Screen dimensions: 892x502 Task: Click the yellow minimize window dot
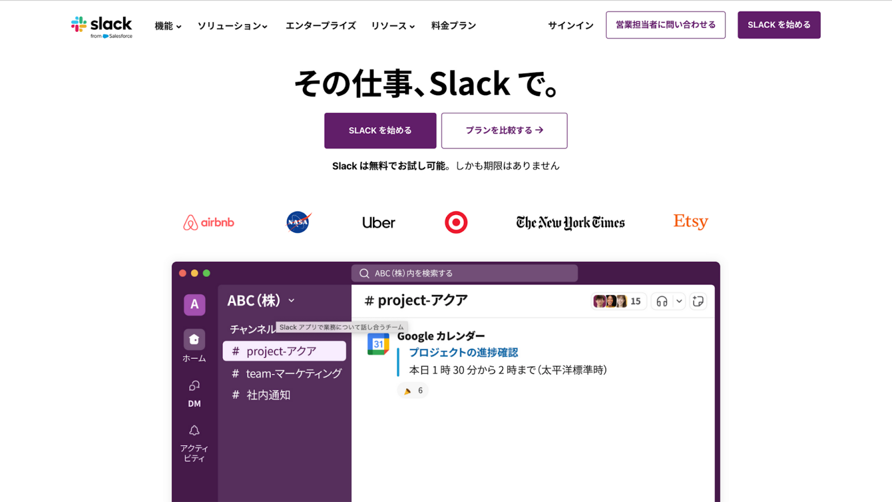(x=195, y=273)
